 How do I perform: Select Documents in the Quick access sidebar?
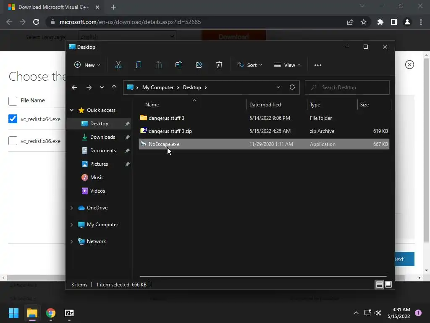103,151
